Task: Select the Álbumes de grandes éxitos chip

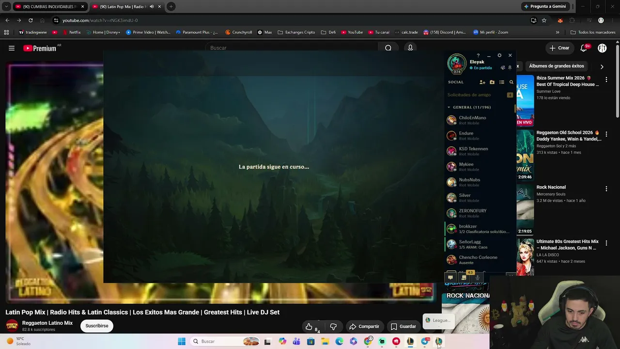Action: point(557,66)
